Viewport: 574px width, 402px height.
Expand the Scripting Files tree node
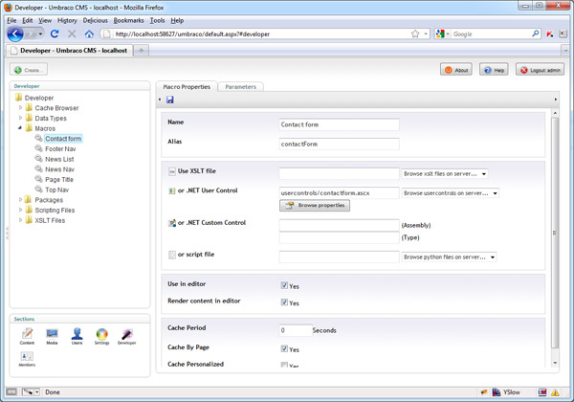click(20, 210)
